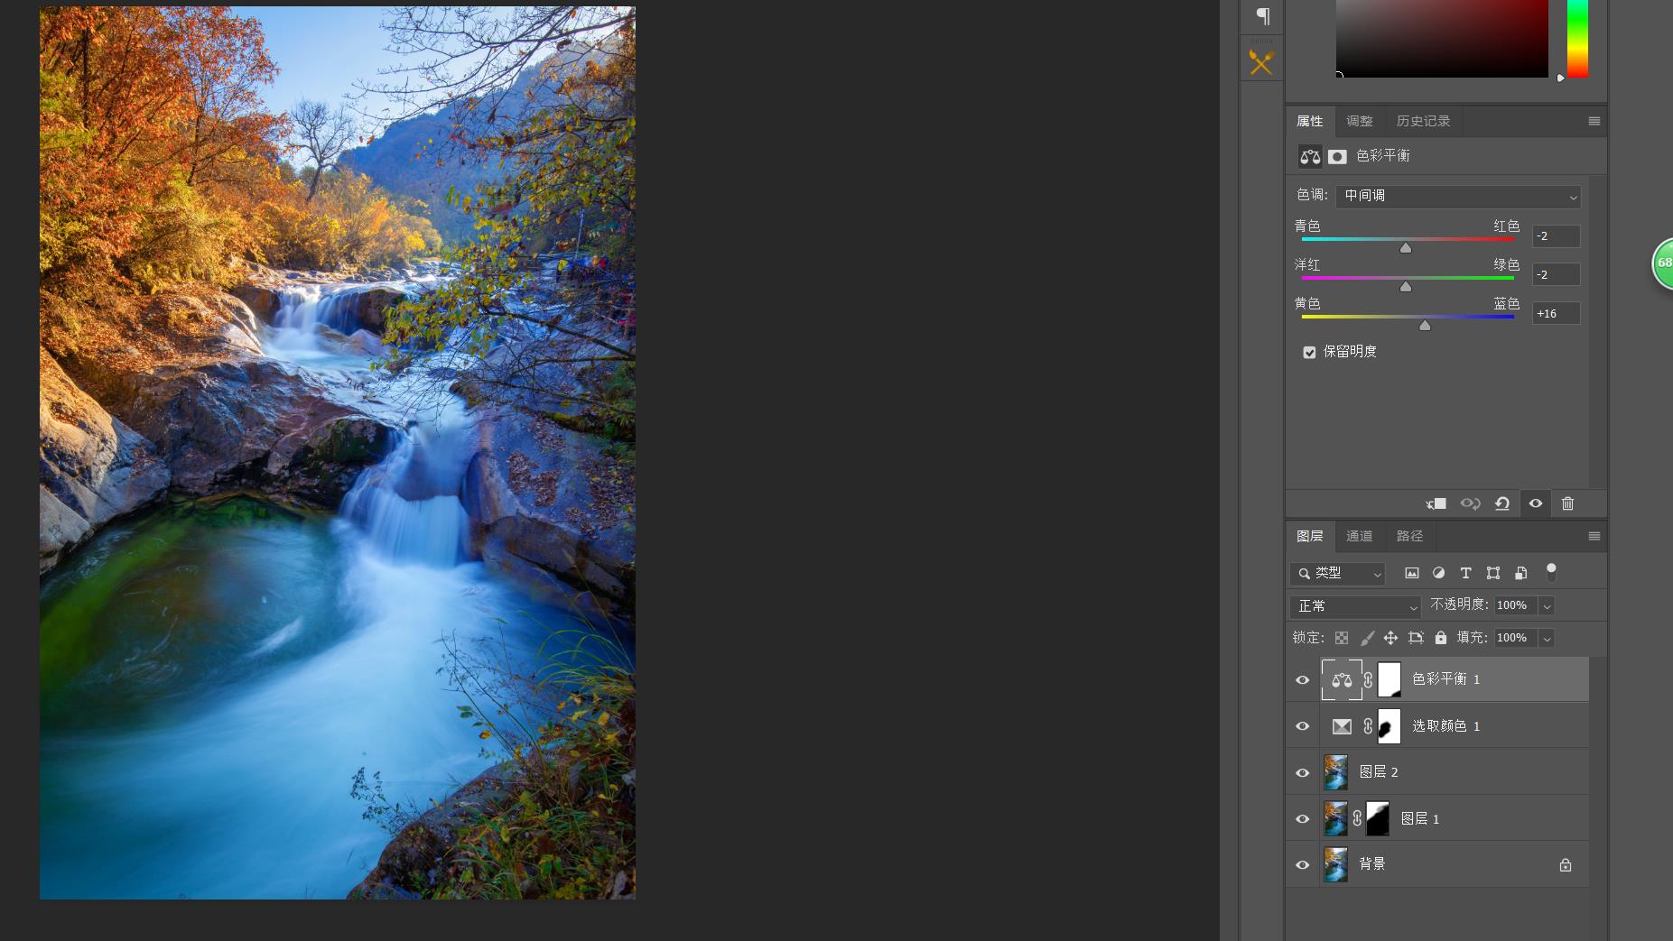Hide the 选取颜色 1 layer

pos(1303,726)
